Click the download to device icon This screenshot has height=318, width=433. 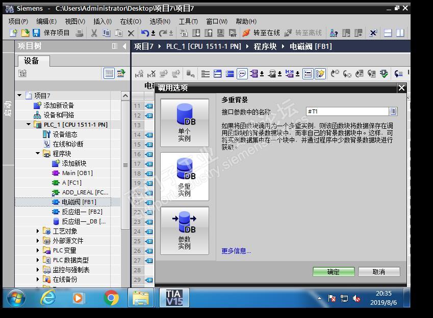coord(196,33)
